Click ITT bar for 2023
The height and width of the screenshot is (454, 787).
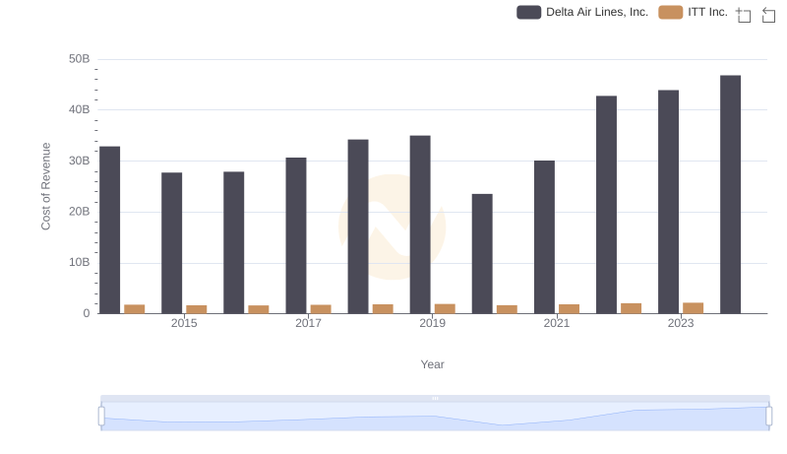694,308
